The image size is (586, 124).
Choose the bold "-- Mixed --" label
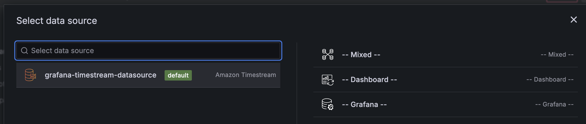click(361, 55)
